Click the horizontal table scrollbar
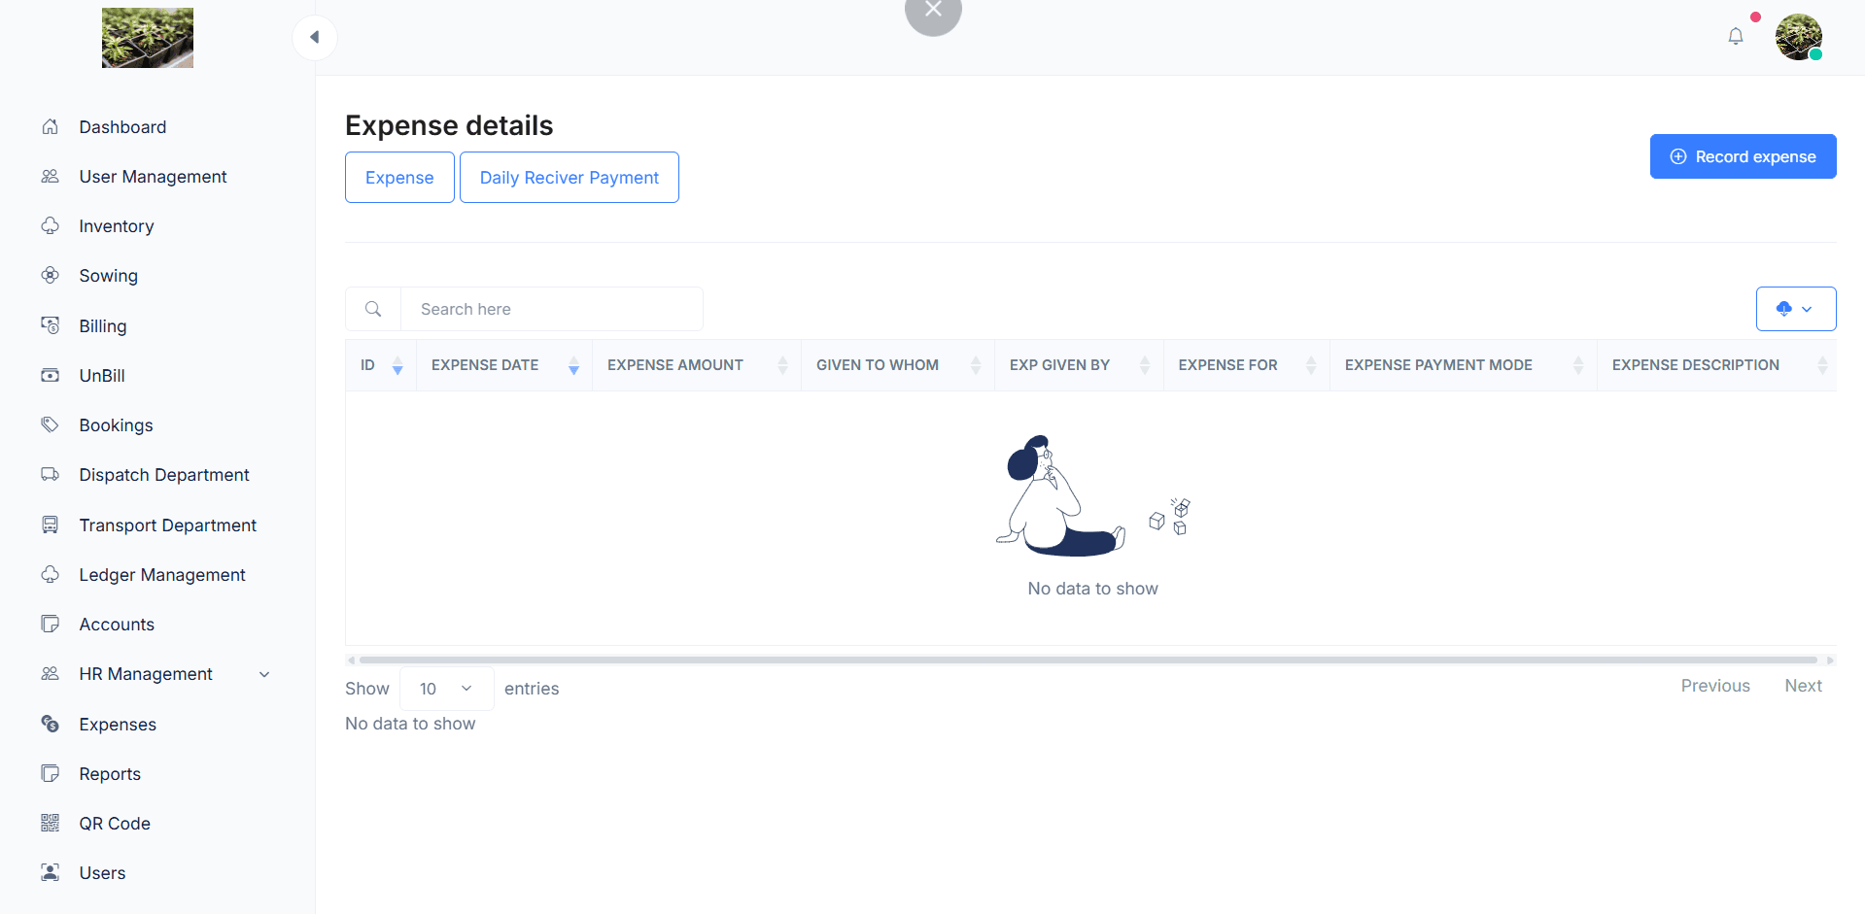1865x914 pixels. pos(1087,660)
